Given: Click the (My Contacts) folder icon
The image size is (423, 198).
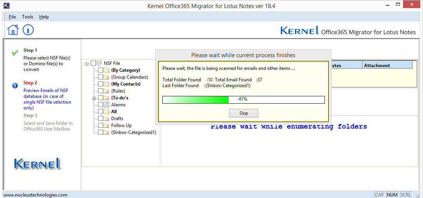Looking at the screenshot, I should click(x=107, y=84).
